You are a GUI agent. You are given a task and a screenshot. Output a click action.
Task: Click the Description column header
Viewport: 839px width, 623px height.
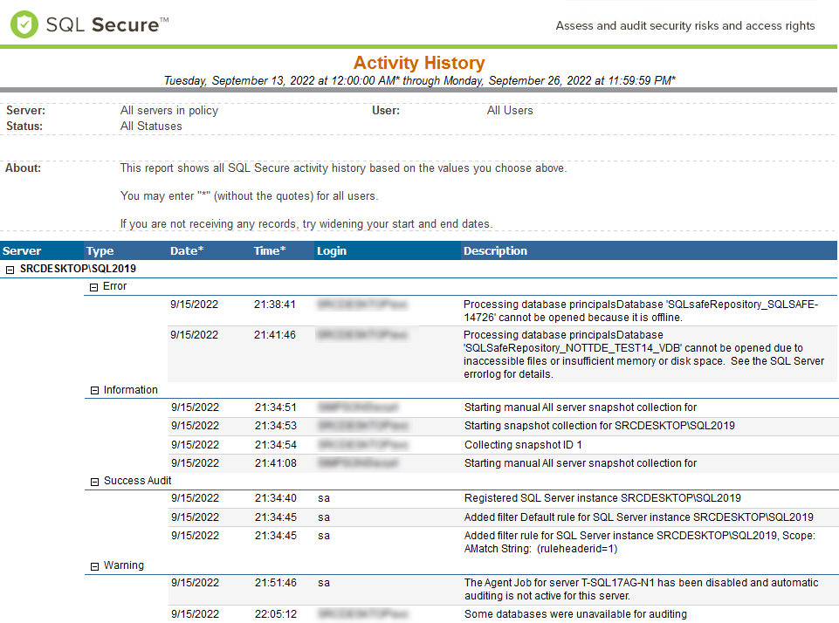(x=496, y=250)
